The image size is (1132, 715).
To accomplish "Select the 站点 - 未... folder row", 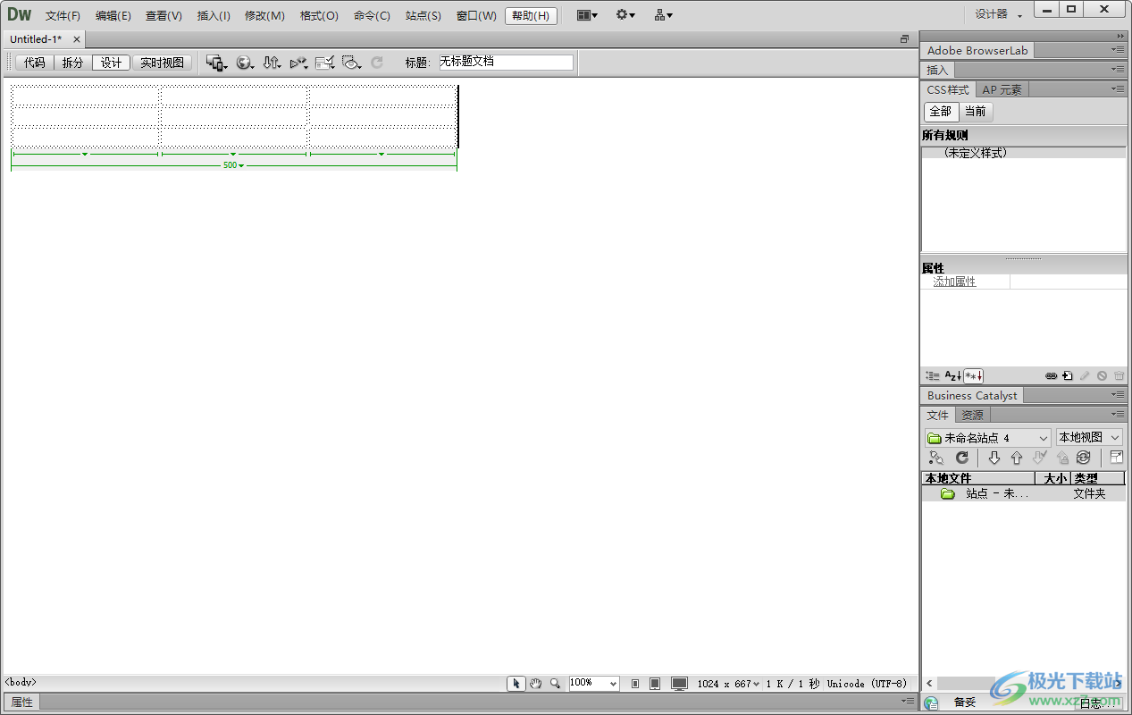I will tap(1023, 493).
